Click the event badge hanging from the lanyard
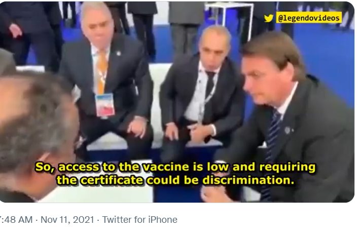 click(105, 105)
